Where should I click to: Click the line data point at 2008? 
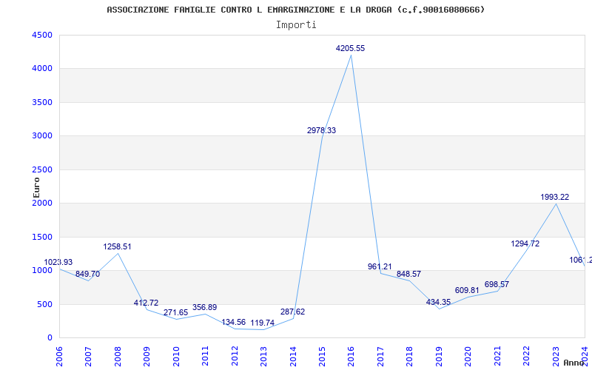tap(118, 253)
